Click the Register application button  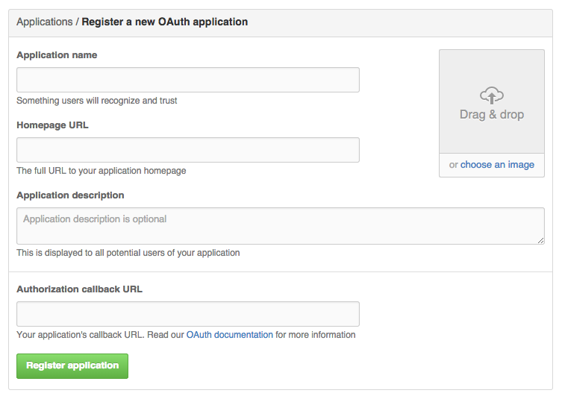coord(72,366)
